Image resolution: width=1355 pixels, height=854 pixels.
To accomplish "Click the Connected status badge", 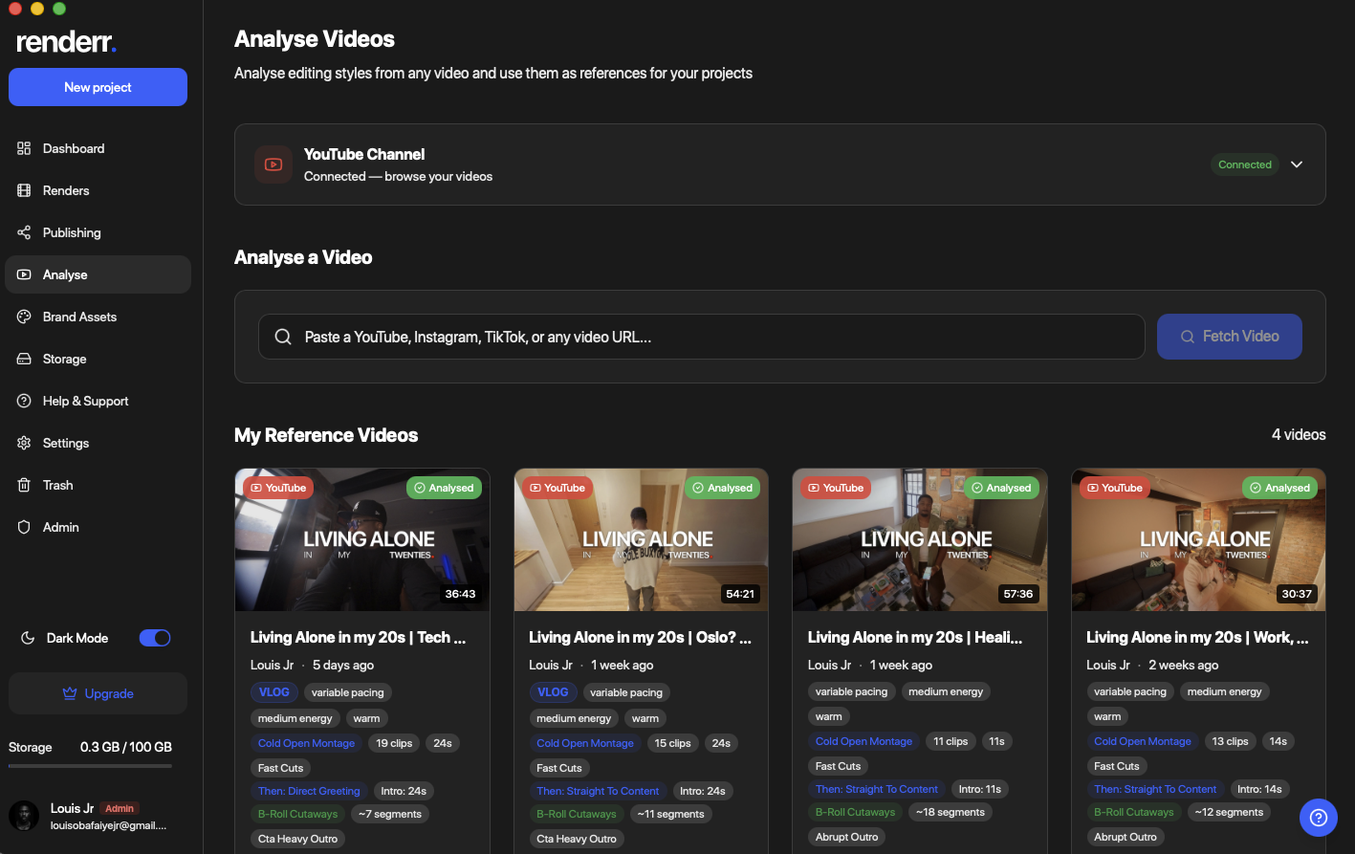I will click(x=1245, y=164).
